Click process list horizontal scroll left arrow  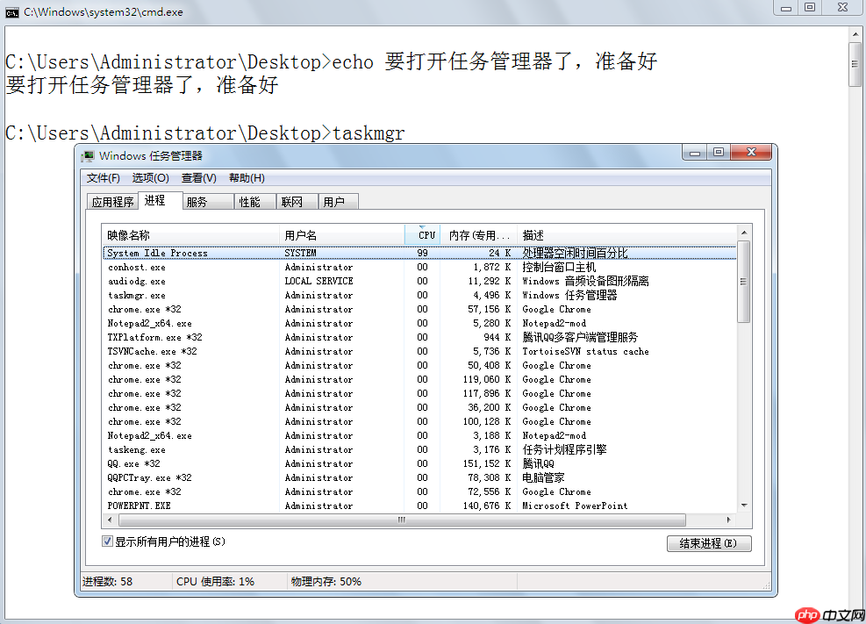click(x=110, y=520)
